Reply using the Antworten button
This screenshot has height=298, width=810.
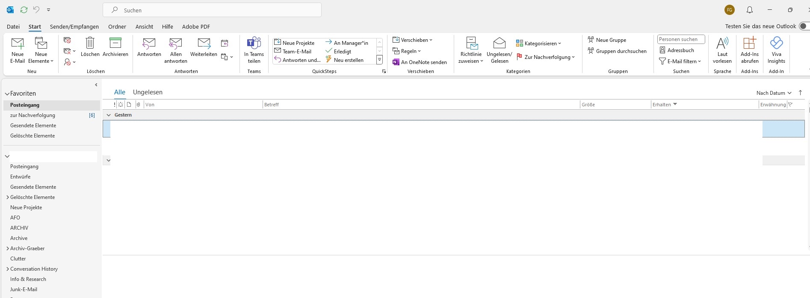(x=149, y=47)
